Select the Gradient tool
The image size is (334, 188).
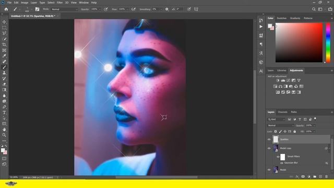pyautogui.click(x=4, y=90)
